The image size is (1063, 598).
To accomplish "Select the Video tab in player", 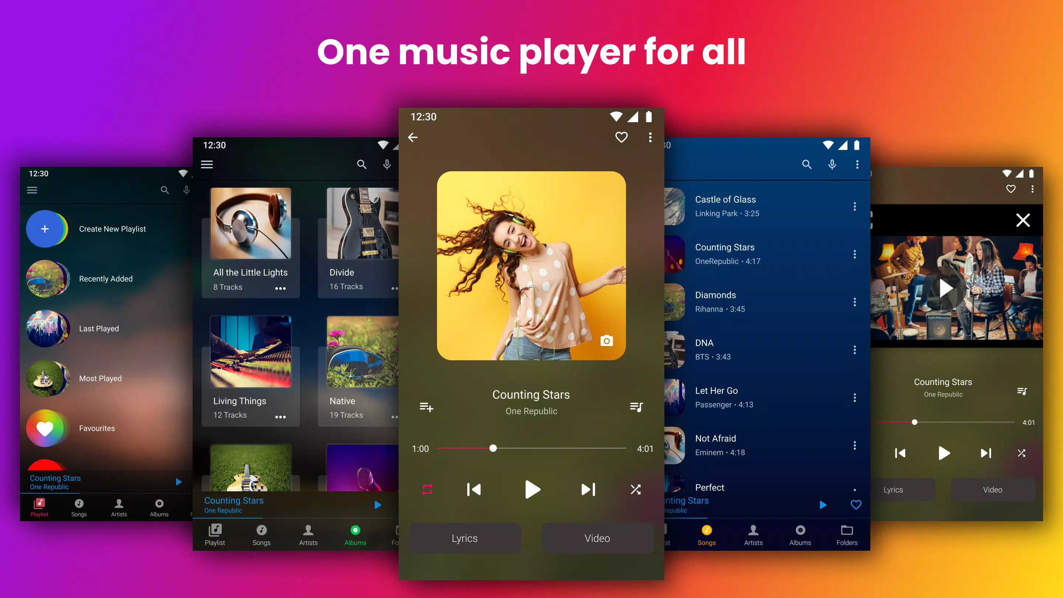I will pos(596,538).
